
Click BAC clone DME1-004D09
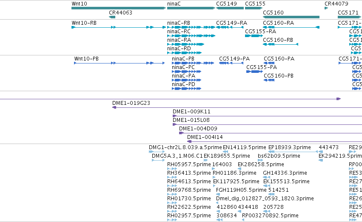point(271,133)
